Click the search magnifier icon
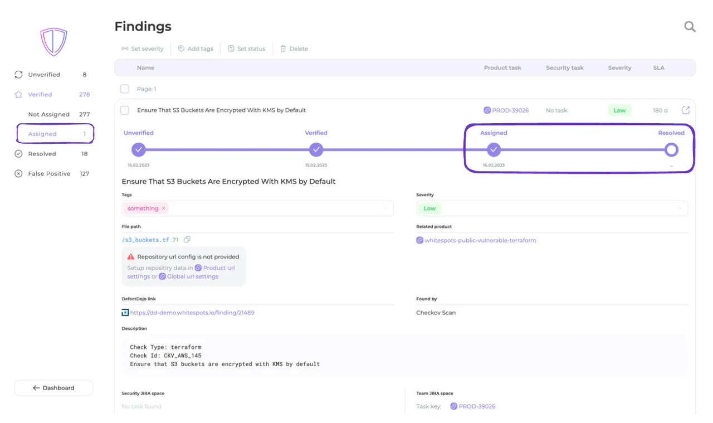Screen dimensions: 713x423 [690, 27]
